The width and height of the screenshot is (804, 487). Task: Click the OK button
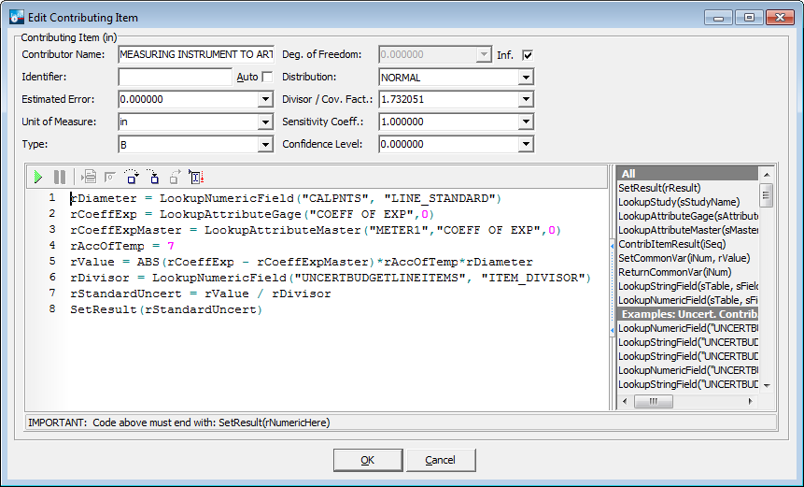[368, 460]
